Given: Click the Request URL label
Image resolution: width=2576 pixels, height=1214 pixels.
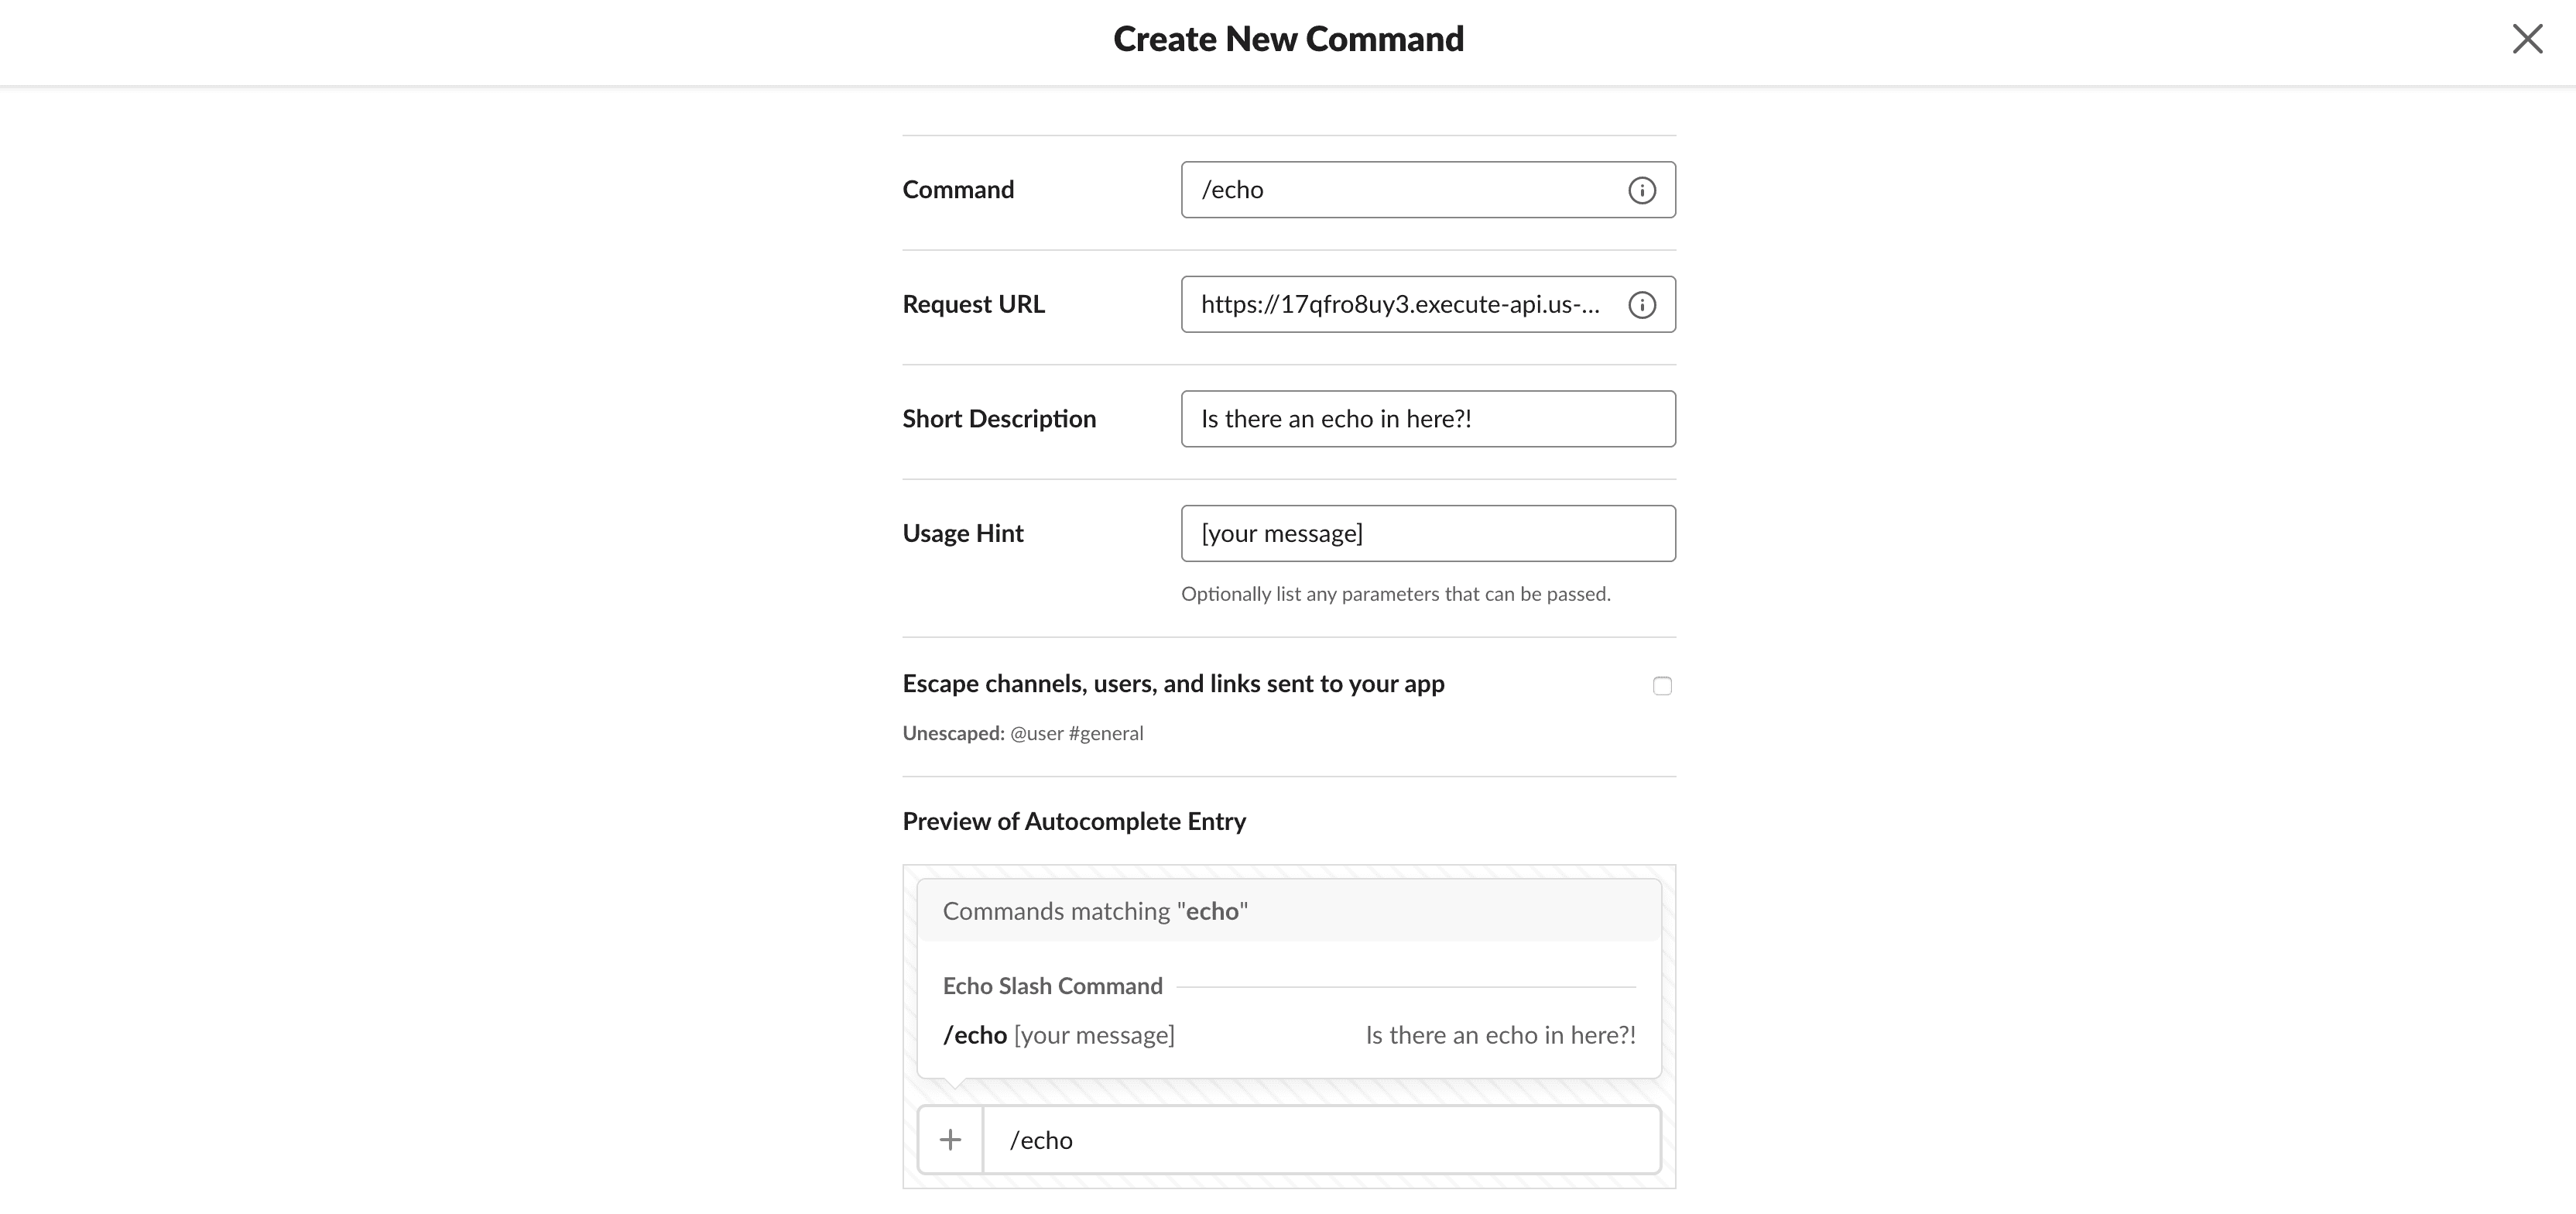Looking at the screenshot, I should (973, 305).
